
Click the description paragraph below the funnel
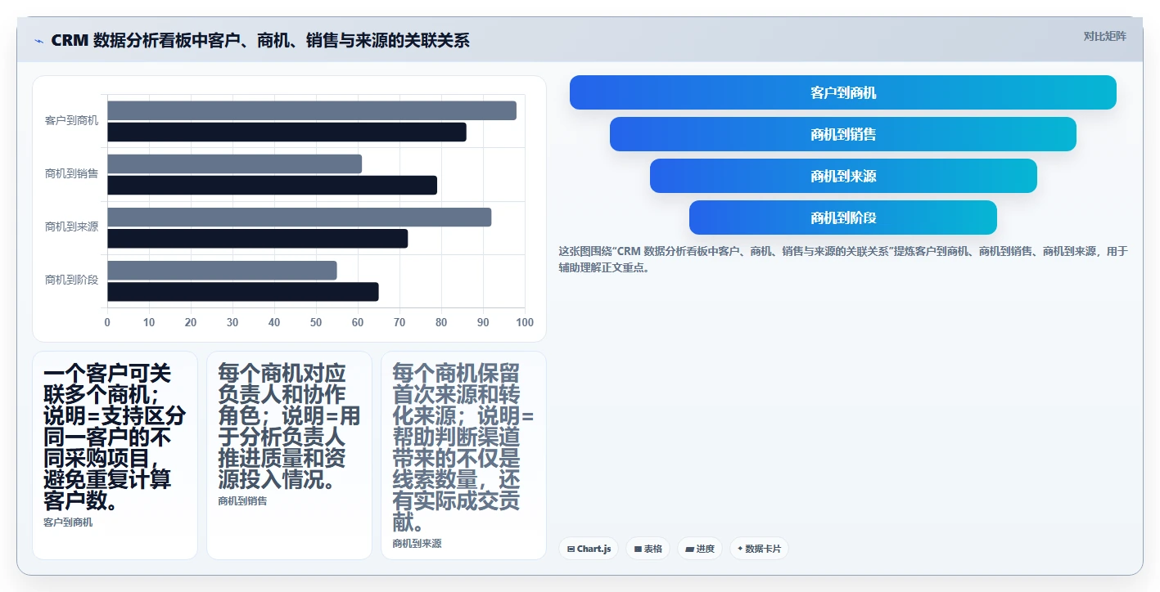point(843,259)
